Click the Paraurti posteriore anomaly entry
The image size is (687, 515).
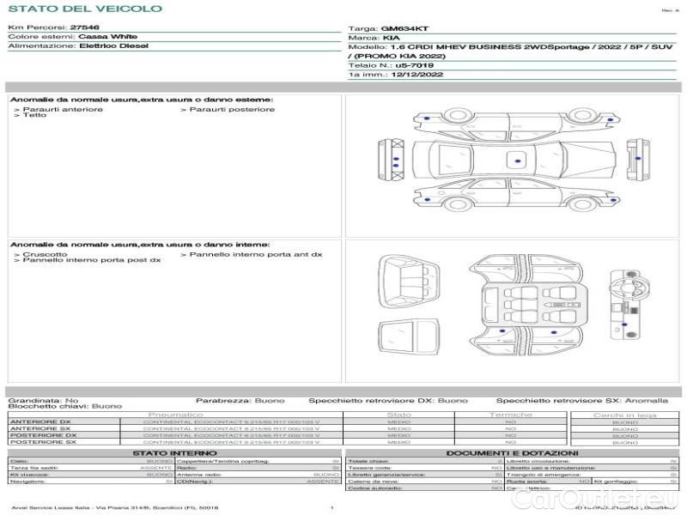pos(228,109)
